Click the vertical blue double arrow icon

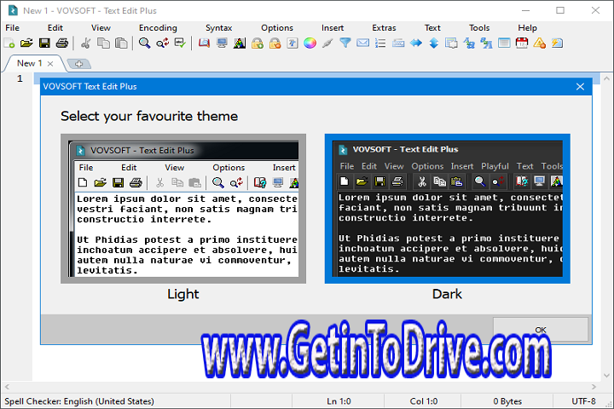tap(433, 43)
